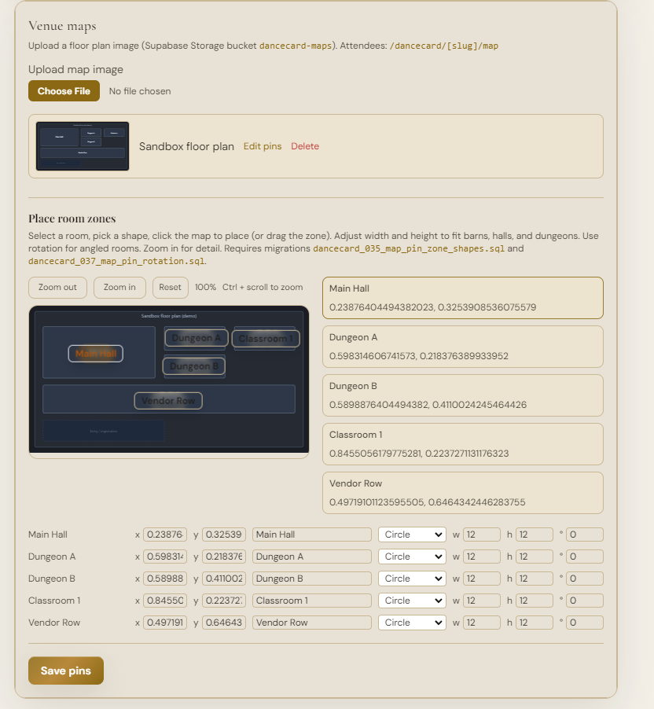Click the '100%' zoom level text

205,287
